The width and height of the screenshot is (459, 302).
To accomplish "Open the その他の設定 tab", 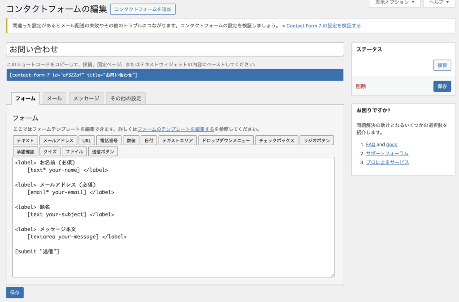I will pos(126,99).
